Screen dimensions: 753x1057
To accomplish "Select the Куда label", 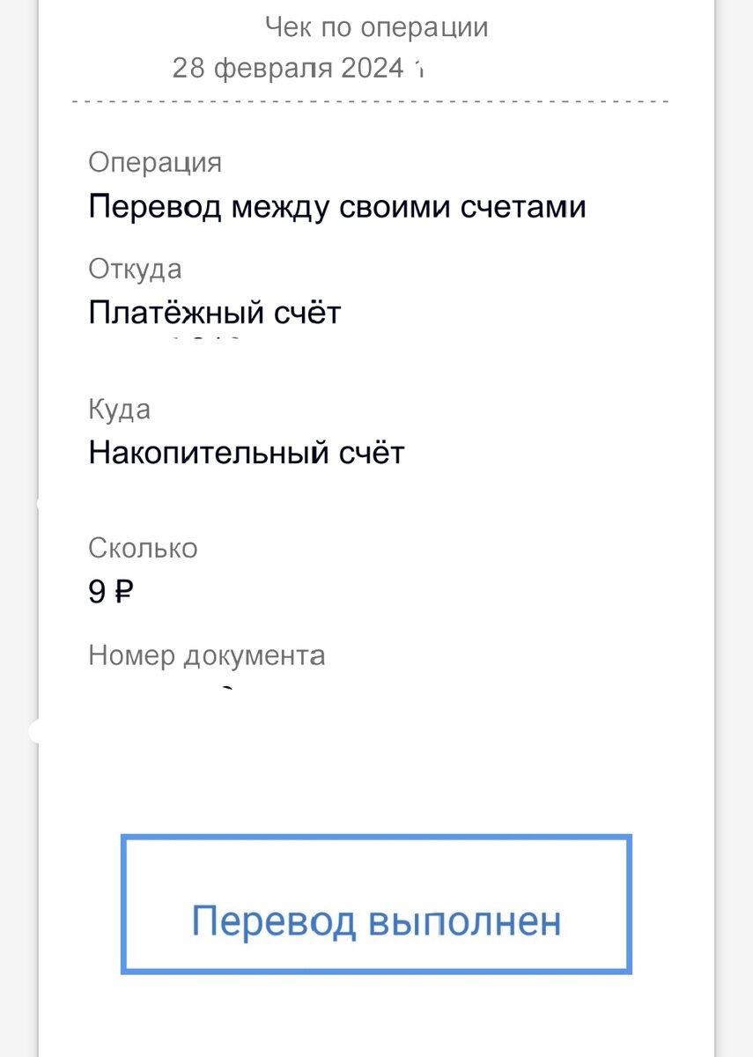I will (x=120, y=409).
